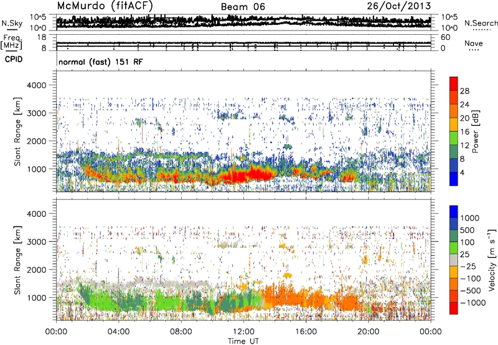This screenshot has height=345, width=498.
Task: Click the '18' frequency axis label
Action: 42,37
